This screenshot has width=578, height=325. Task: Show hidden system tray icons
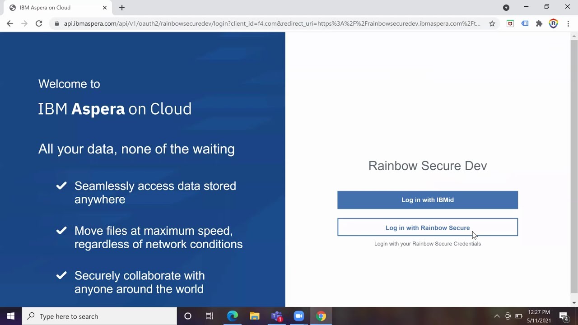click(x=497, y=316)
